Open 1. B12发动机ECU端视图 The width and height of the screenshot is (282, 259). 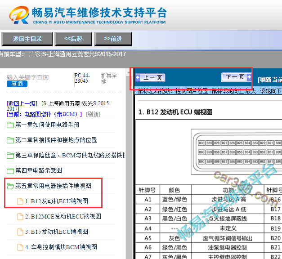click(57, 201)
